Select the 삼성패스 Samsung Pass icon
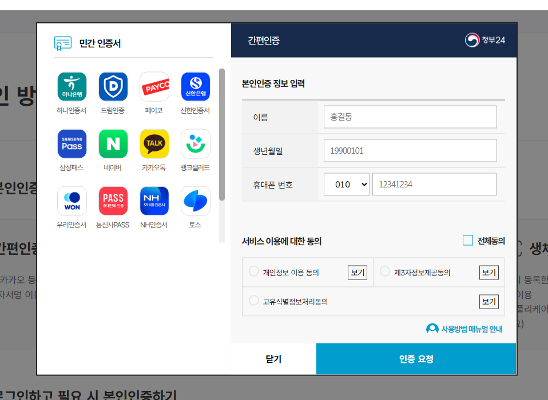This screenshot has height=400, width=548. click(x=72, y=144)
